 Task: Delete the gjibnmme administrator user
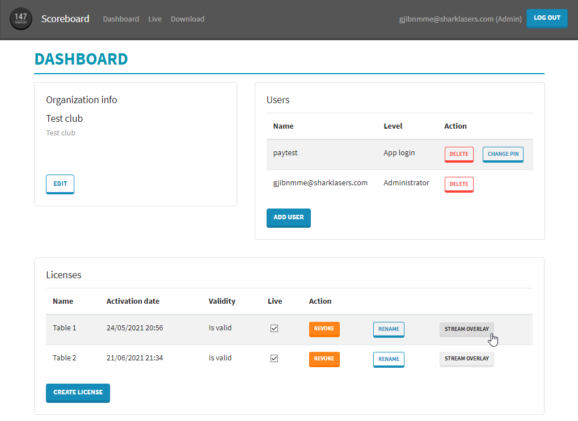(x=459, y=184)
